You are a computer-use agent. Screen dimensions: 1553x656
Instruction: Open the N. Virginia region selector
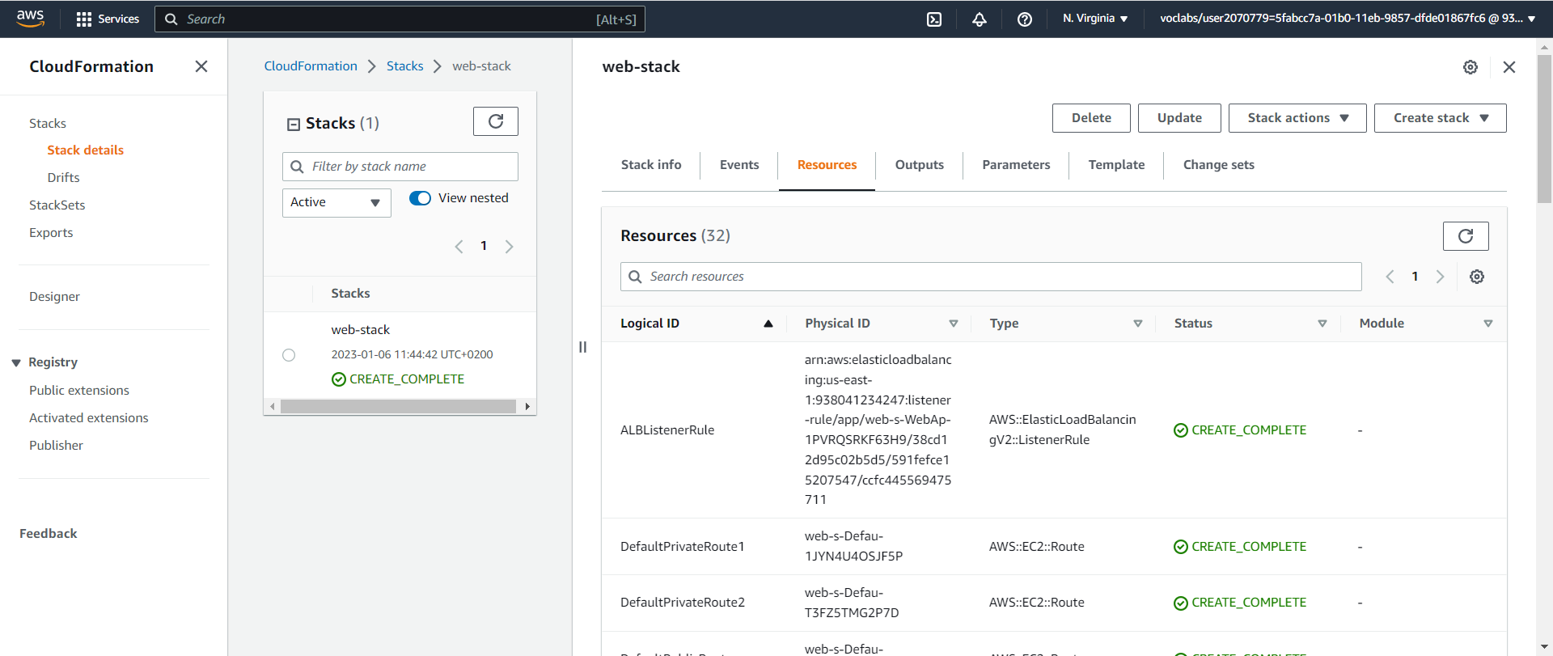coord(1095,19)
